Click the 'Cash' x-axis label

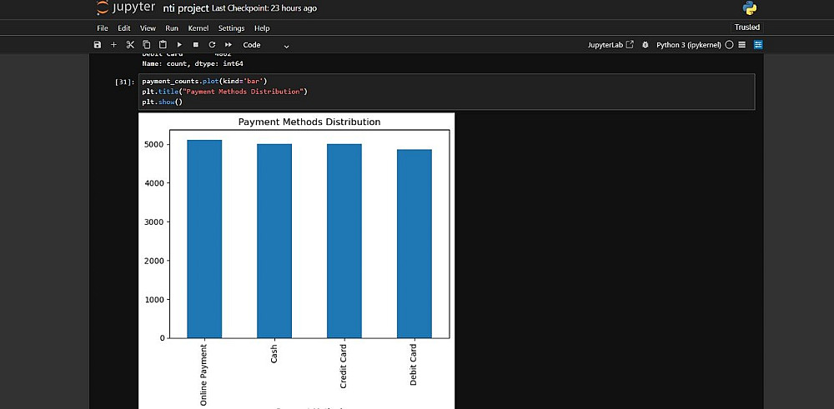[x=274, y=353]
